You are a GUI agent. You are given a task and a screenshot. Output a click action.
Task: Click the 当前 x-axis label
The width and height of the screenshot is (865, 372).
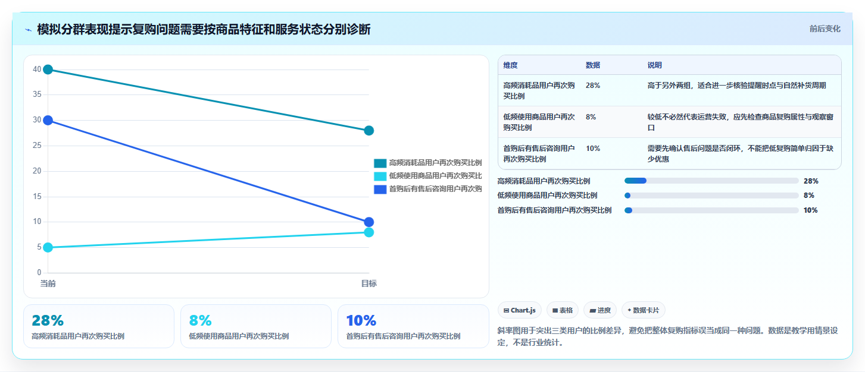click(x=48, y=283)
